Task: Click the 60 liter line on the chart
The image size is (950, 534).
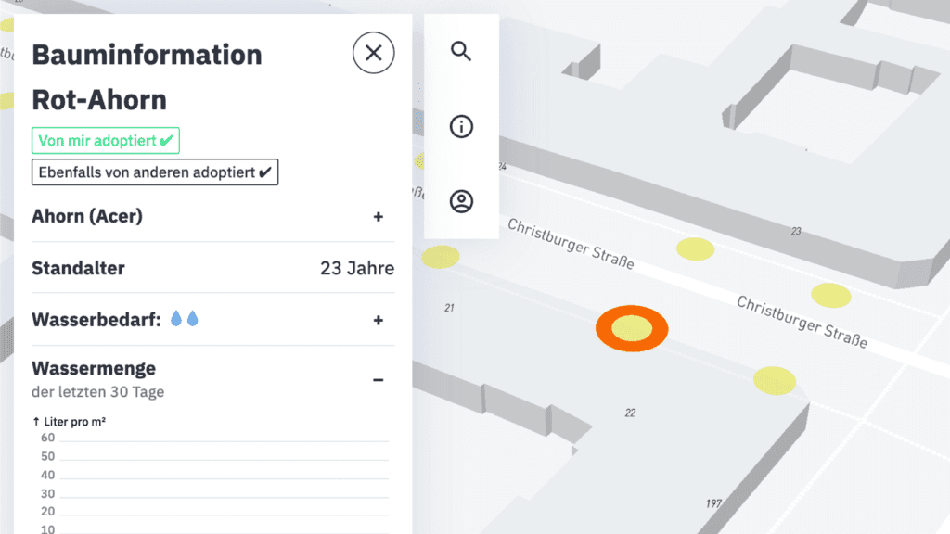Action: coord(225,441)
